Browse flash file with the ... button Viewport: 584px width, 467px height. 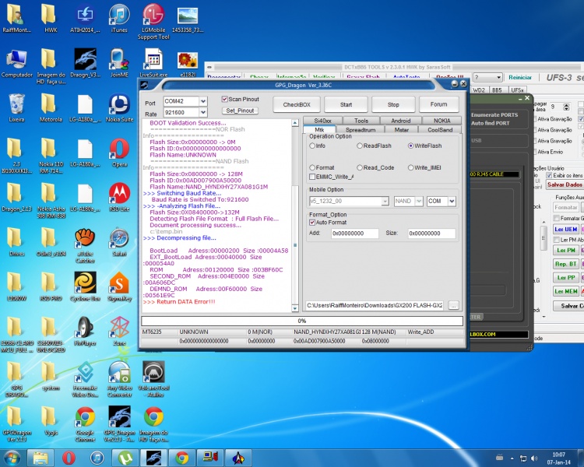point(453,306)
